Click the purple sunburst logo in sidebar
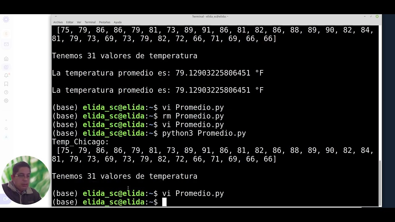 point(6,20)
